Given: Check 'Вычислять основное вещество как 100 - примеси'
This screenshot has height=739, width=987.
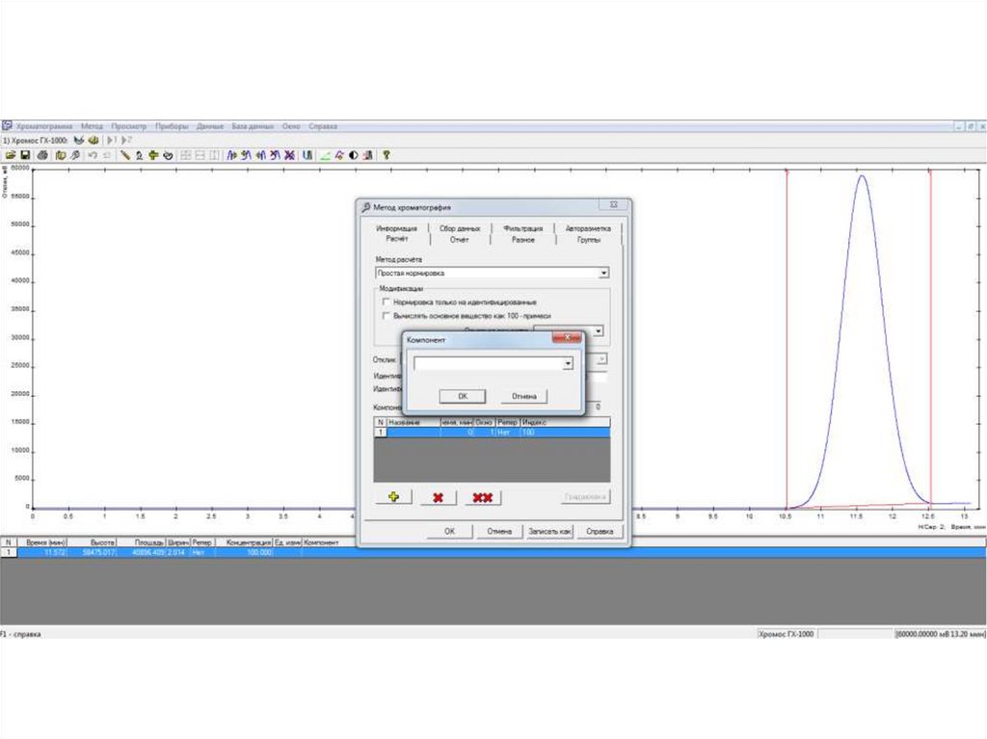Looking at the screenshot, I should 387,314.
